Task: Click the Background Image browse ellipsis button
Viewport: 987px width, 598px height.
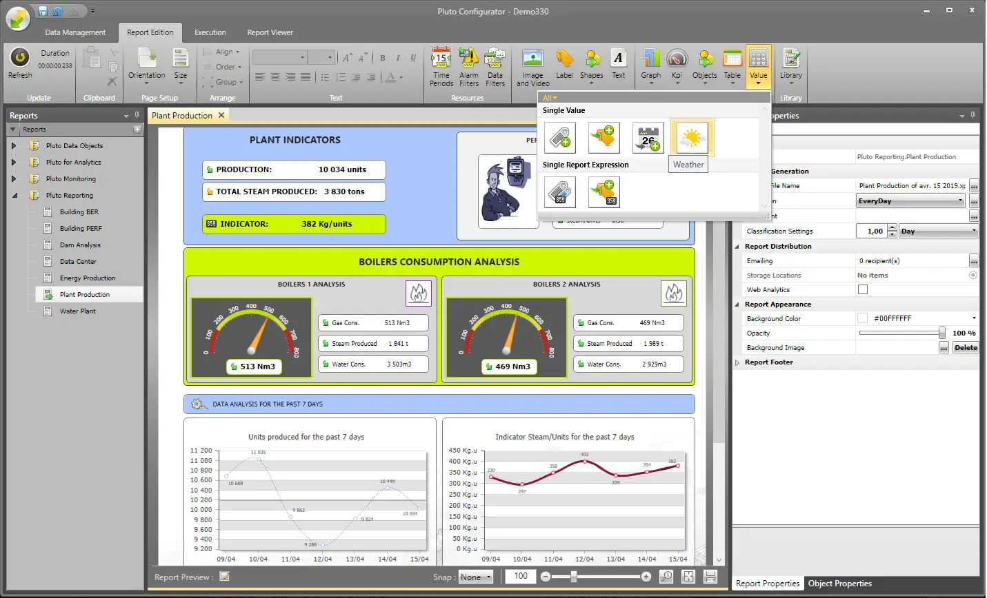Action: [944, 348]
